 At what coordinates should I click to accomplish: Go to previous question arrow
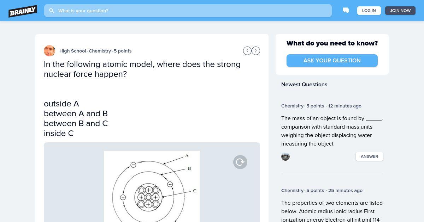click(x=247, y=51)
